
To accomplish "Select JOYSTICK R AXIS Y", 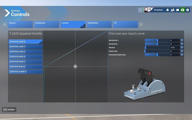I will tap(26, 62).
